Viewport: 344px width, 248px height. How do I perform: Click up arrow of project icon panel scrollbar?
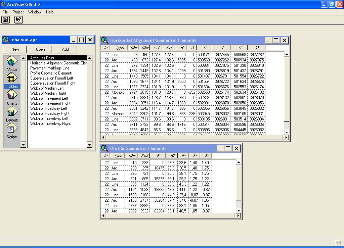(x=23, y=58)
